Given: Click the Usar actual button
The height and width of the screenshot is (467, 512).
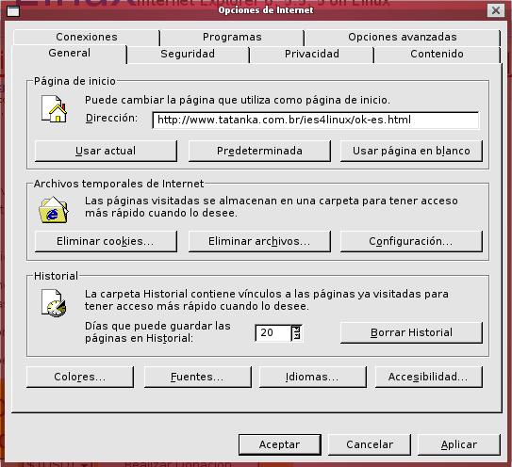Looking at the screenshot, I should pyautogui.click(x=106, y=151).
